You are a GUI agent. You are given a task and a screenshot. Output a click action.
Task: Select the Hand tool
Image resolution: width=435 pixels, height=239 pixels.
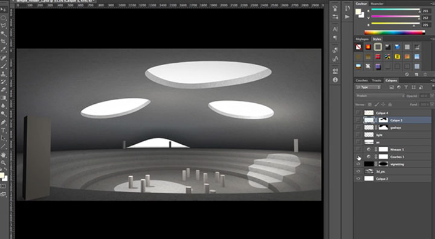pos(4,155)
